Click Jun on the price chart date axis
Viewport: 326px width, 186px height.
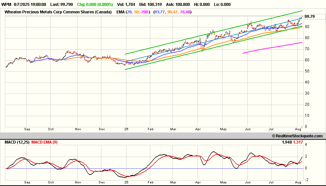pyautogui.click(x=248, y=129)
